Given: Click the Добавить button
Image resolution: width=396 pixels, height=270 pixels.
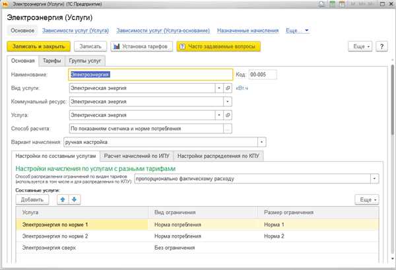Looking at the screenshot, I should [32, 199].
